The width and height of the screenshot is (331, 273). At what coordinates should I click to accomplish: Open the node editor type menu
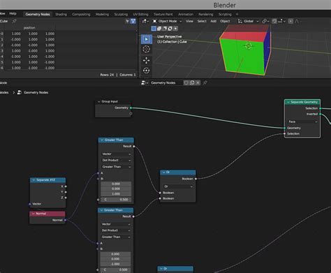(x=145, y=82)
